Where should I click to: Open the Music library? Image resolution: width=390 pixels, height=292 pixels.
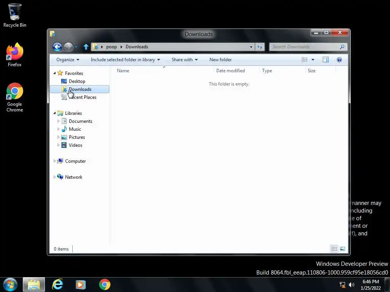(x=75, y=129)
